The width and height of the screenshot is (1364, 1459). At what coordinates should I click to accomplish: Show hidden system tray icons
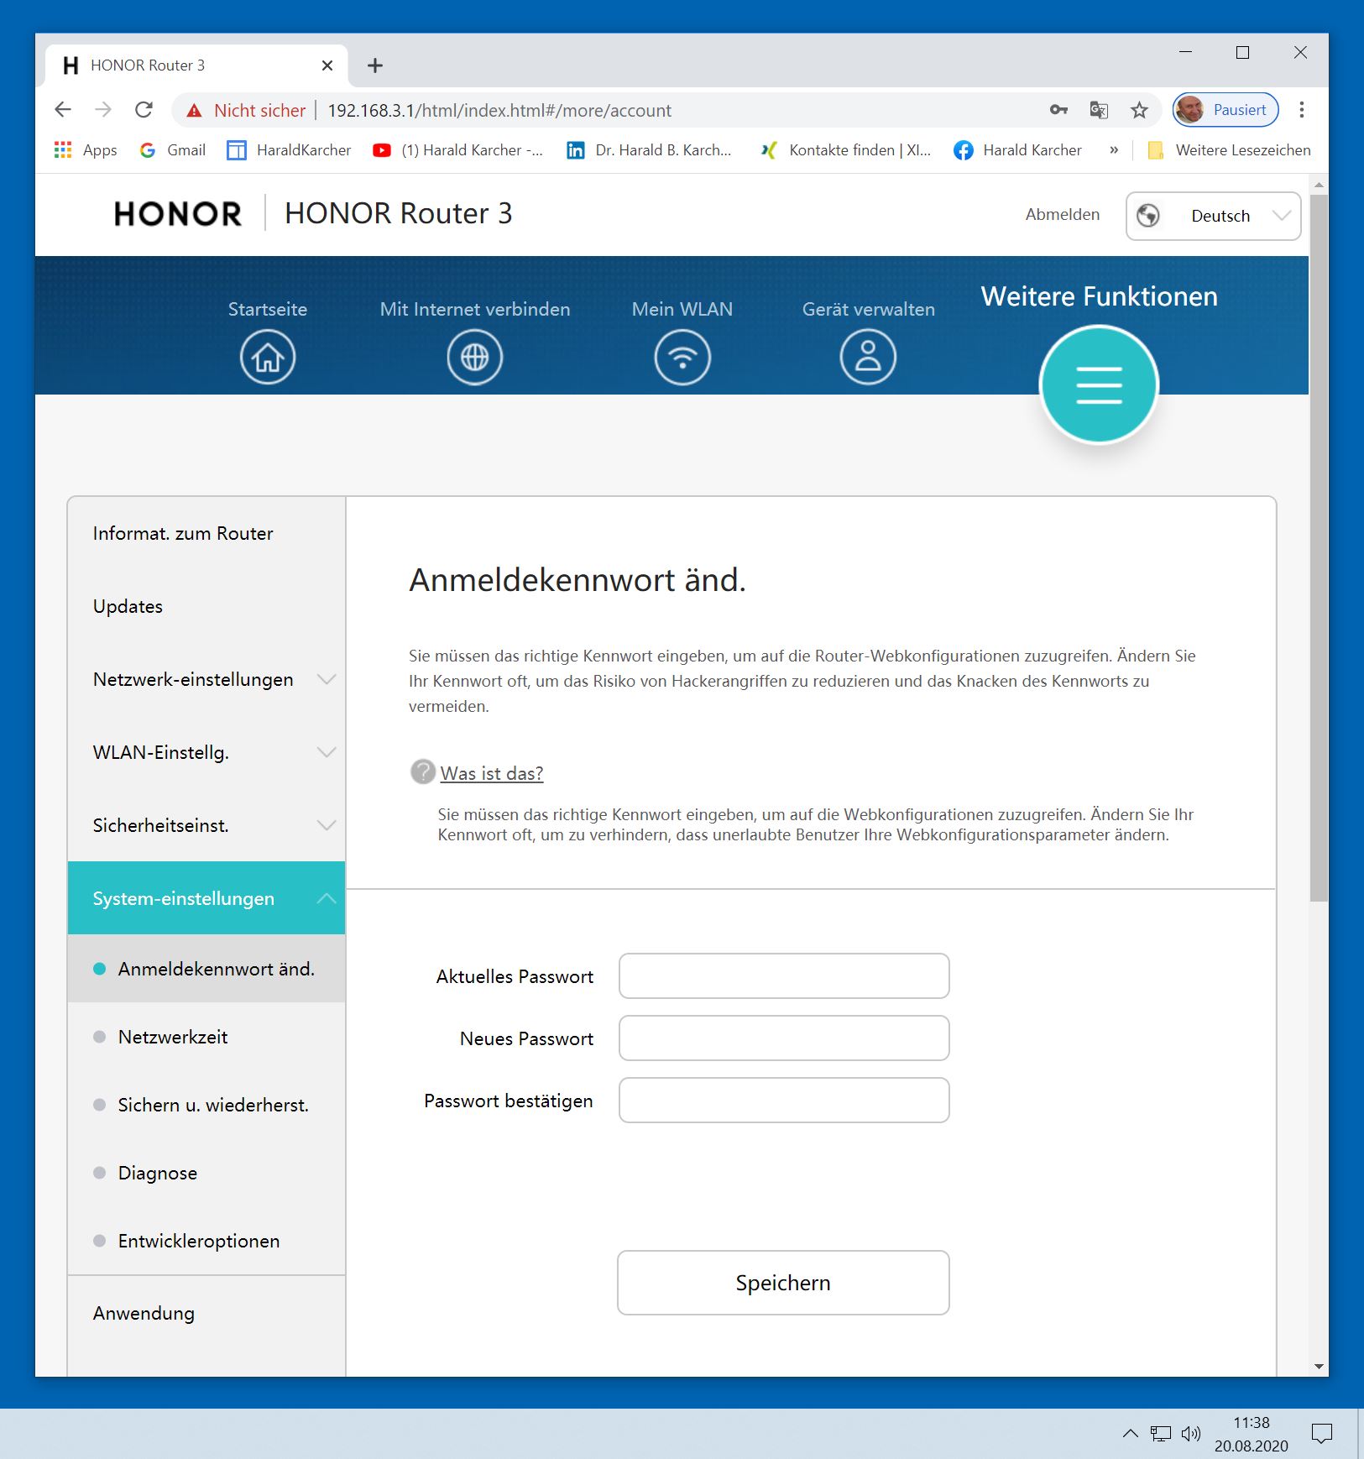click(1131, 1434)
